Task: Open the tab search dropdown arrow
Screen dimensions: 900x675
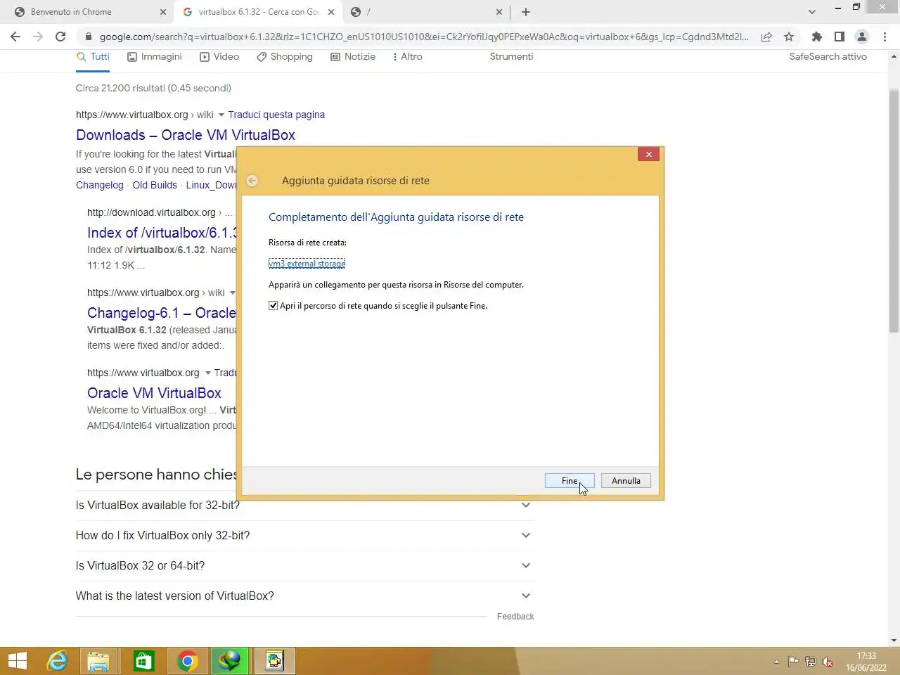Action: click(812, 12)
